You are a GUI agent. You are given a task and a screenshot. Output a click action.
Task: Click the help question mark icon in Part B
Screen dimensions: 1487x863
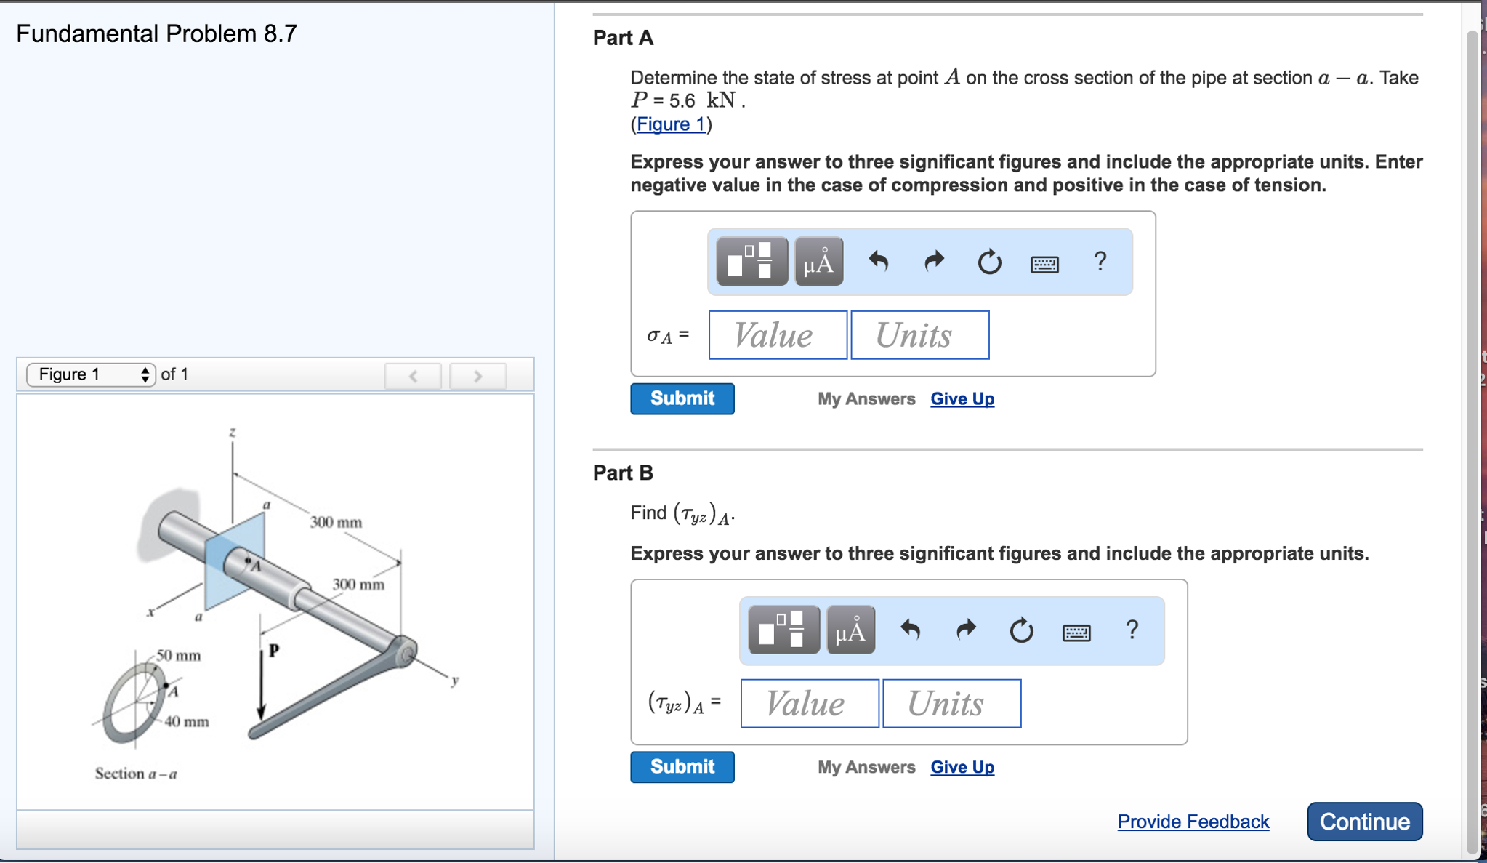[1131, 630]
